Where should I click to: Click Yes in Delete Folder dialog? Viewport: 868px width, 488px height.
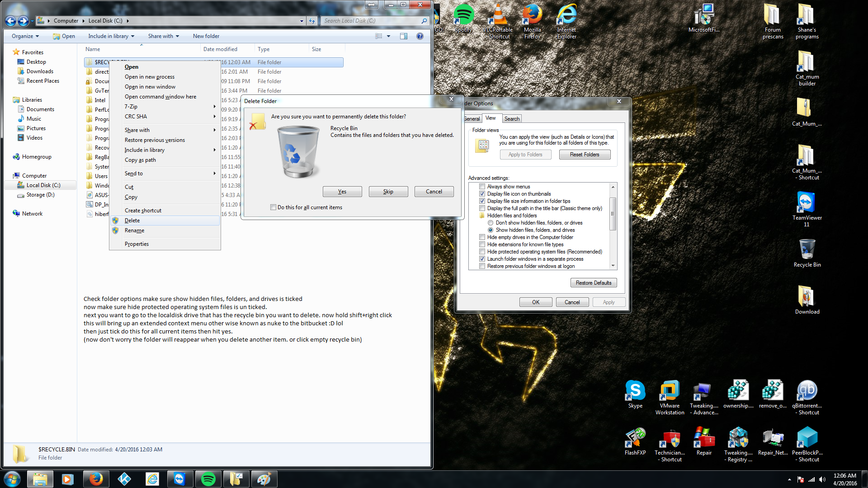tap(342, 192)
